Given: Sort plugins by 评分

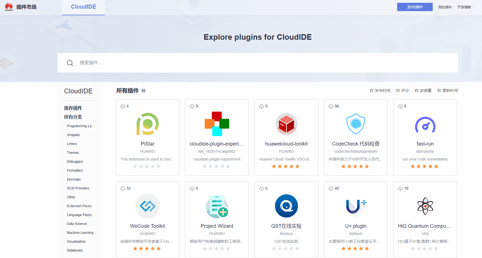Looking at the screenshot, I should click(402, 91).
